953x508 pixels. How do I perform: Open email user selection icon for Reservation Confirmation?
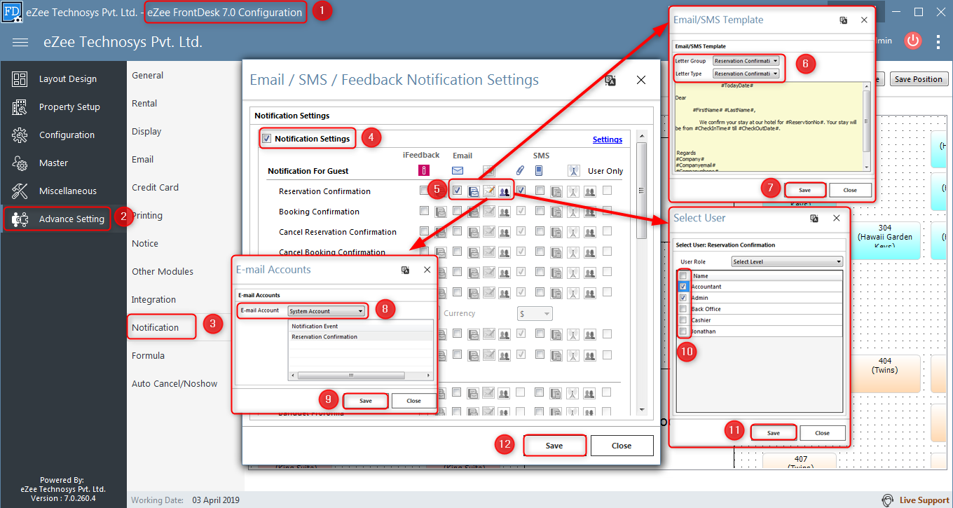coord(504,191)
